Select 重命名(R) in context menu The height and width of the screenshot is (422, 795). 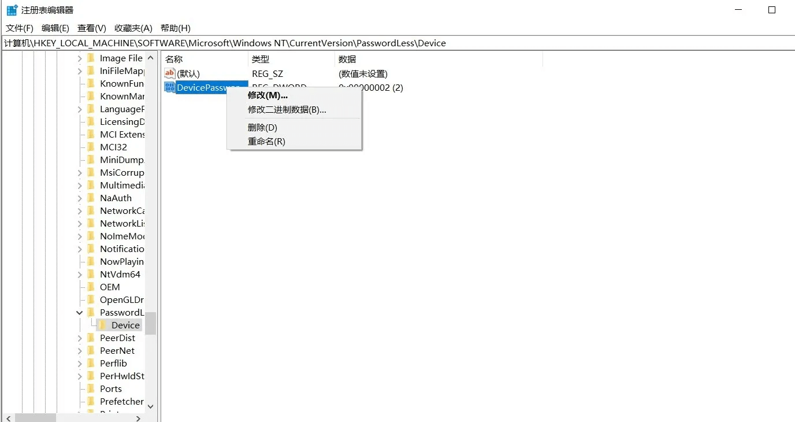point(266,141)
